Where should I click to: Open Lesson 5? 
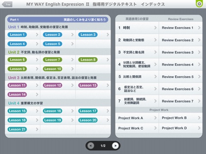click(x=52, y=44)
